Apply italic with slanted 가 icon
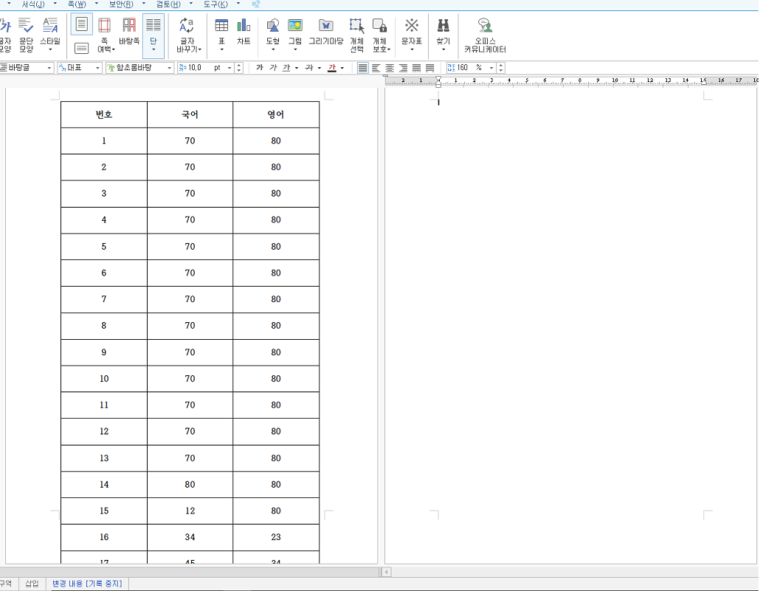766x591 pixels. (274, 67)
